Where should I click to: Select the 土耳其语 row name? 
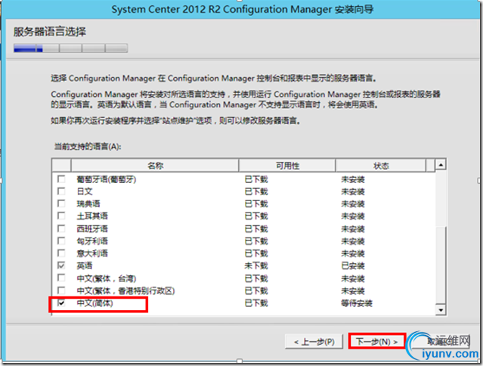92,216
